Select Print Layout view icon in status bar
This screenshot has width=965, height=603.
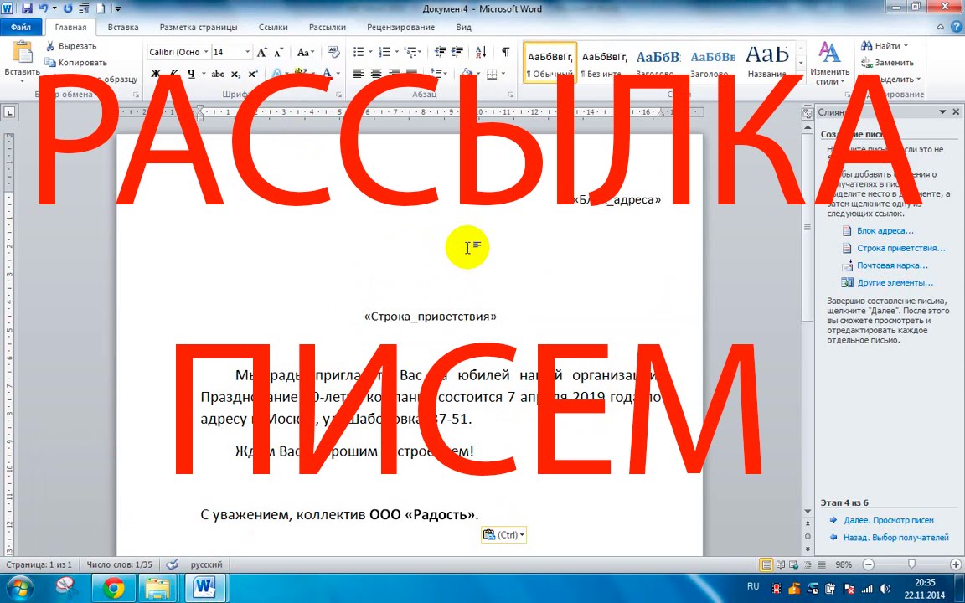click(x=766, y=564)
